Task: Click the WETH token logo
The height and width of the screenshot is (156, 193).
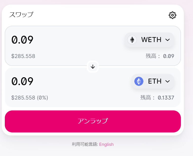Action: click(132, 40)
